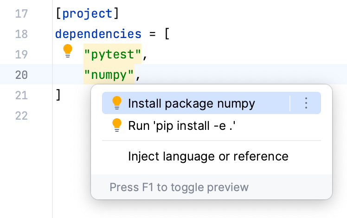This screenshot has height=218, width=347.
Task: Place cursor on the "numpy" string
Action: pos(109,75)
